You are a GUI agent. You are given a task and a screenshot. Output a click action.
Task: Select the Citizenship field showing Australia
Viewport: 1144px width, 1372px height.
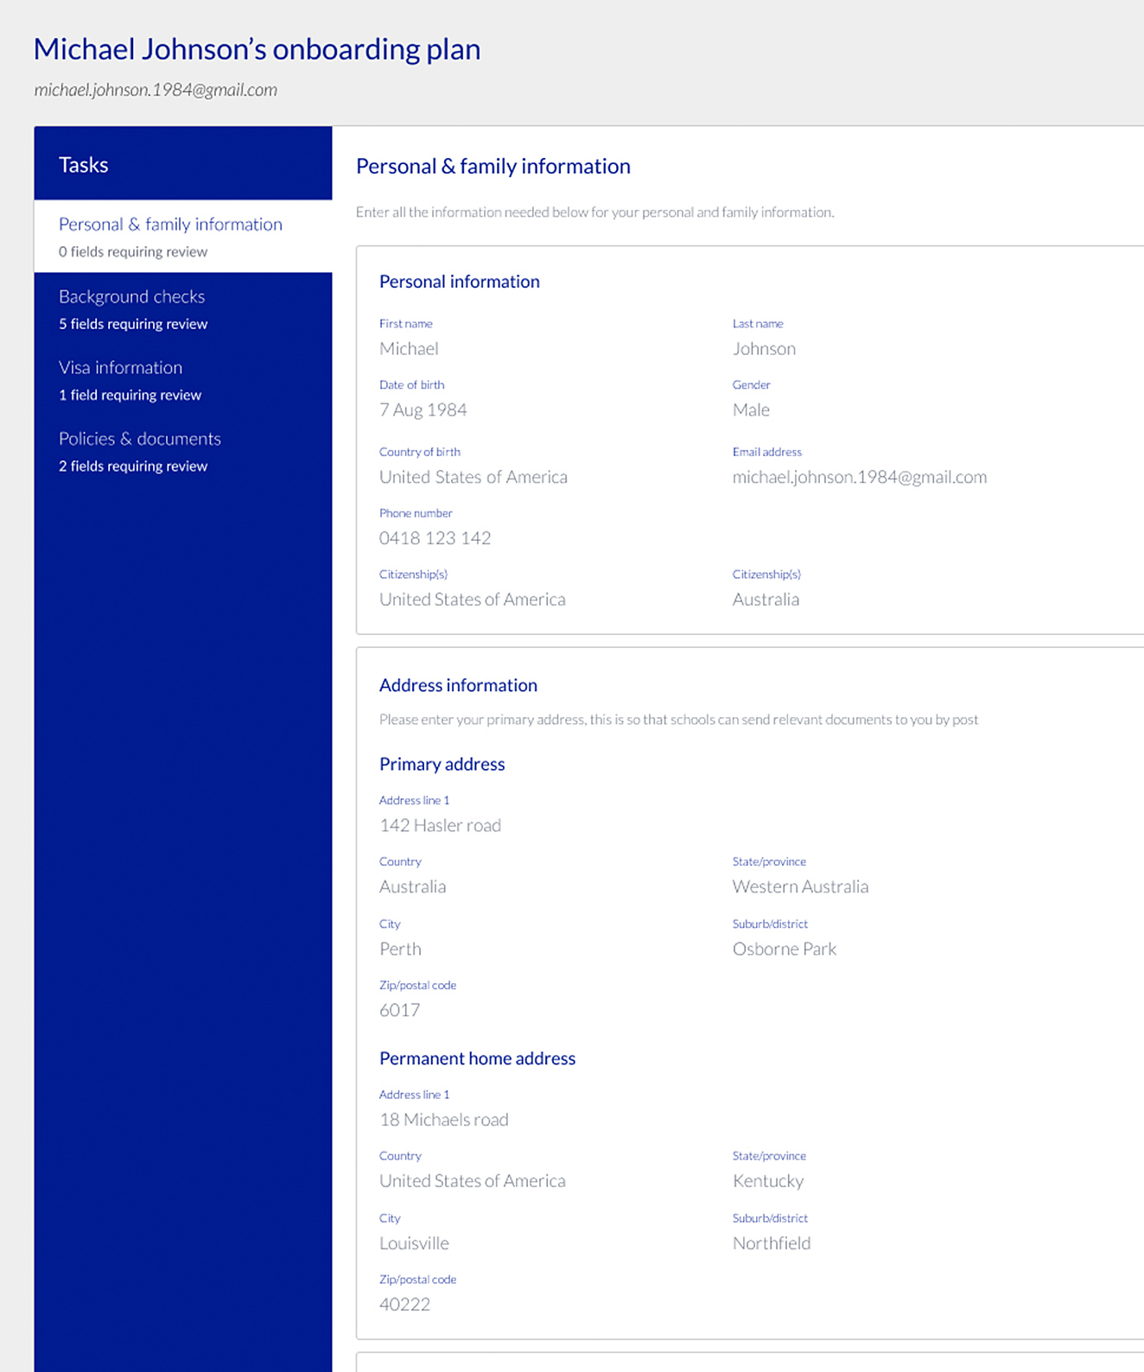(x=766, y=600)
